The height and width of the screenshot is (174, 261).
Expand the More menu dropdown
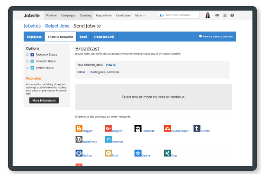[x=140, y=15]
